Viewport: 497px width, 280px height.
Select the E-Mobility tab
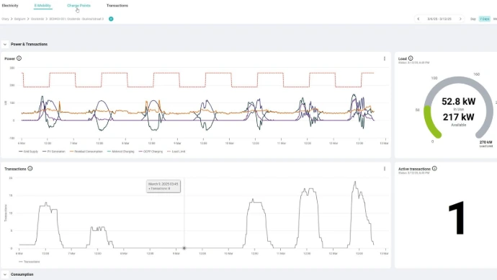click(x=42, y=5)
